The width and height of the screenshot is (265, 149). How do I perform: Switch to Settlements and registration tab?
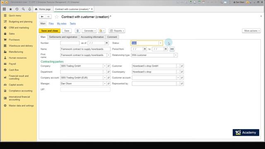[x=63, y=37]
